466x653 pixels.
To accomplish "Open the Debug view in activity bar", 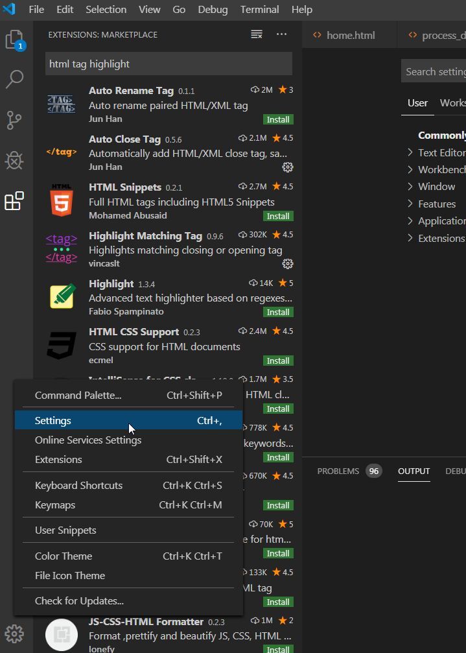I will pyautogui.click(x=14, y=161).
